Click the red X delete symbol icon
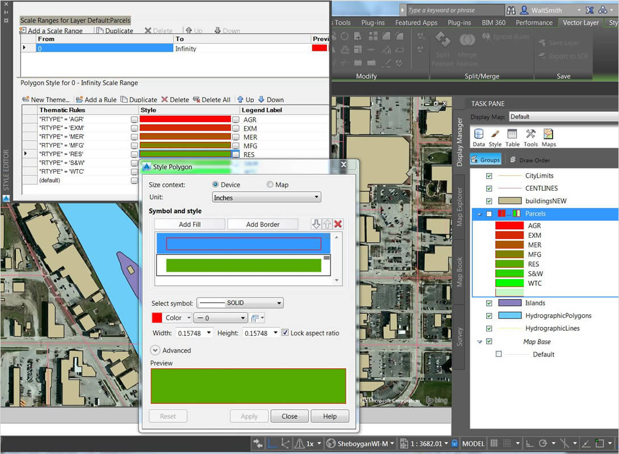Screen dimensions: 619x454 (x=338, y=224)
